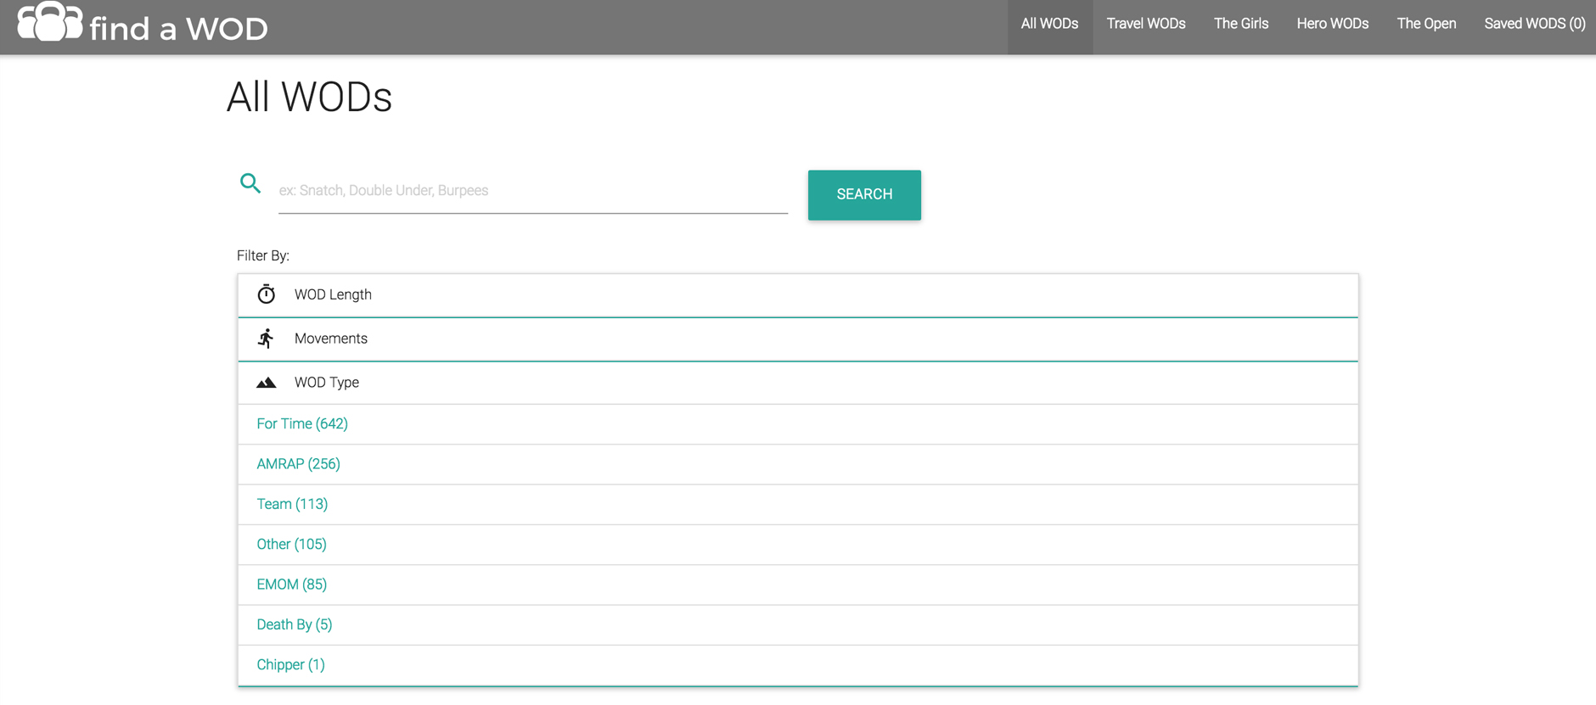Viewport: 1596px width, 705px height.
Task: Click the stopwatch icon beside WOD Length
Action: pyautogui.click(x=267, y=294)
